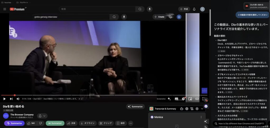Collapse the Transcript & Summary panel chevron
Screen dimensions: 270x128
(202, 109)
